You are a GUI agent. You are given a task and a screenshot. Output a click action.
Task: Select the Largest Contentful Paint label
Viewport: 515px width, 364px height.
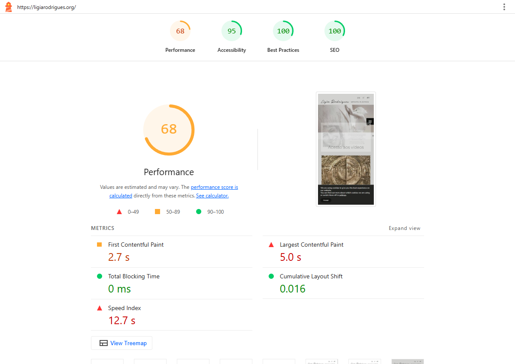pyautogui.click(x=312, y=245)
